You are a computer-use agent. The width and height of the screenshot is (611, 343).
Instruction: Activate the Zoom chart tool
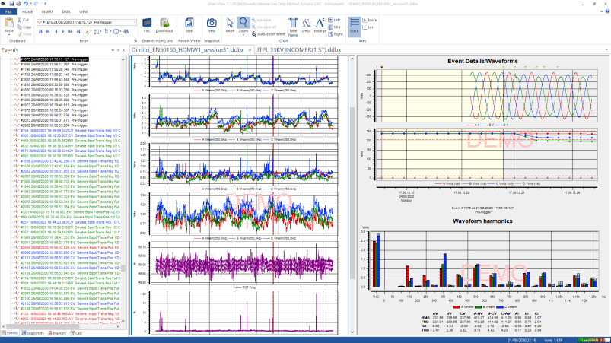coord(243,24)
